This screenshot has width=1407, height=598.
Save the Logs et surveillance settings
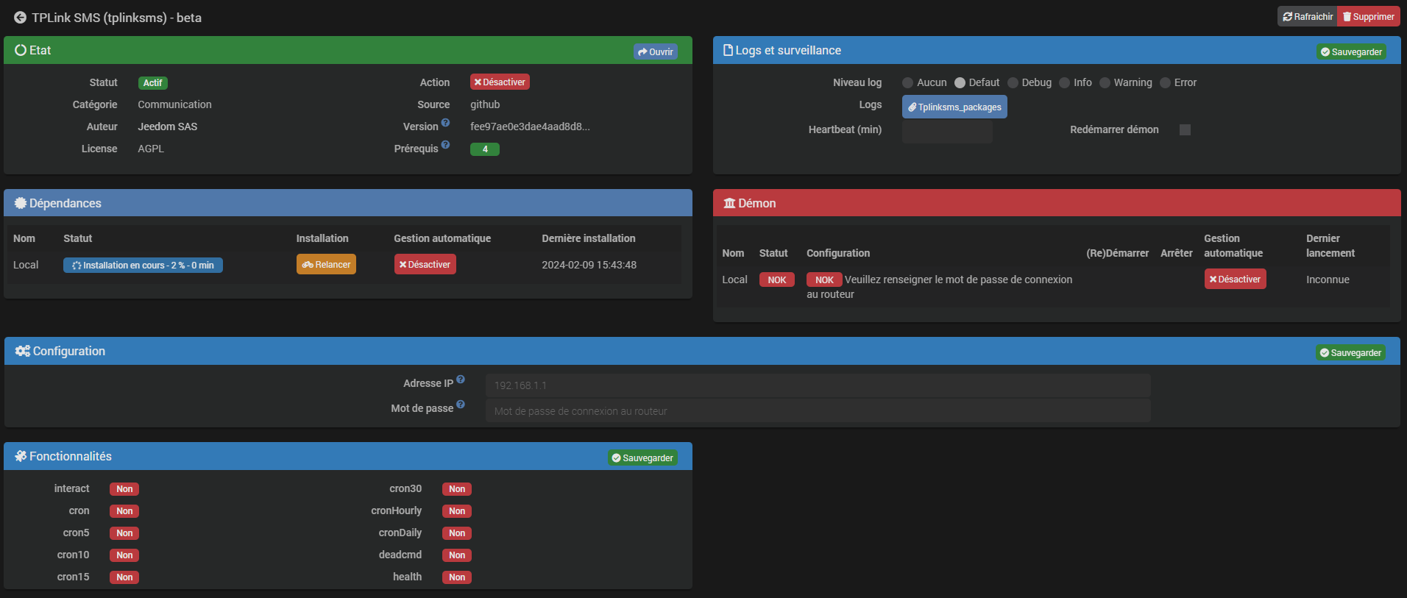[x=1352, y=51]
